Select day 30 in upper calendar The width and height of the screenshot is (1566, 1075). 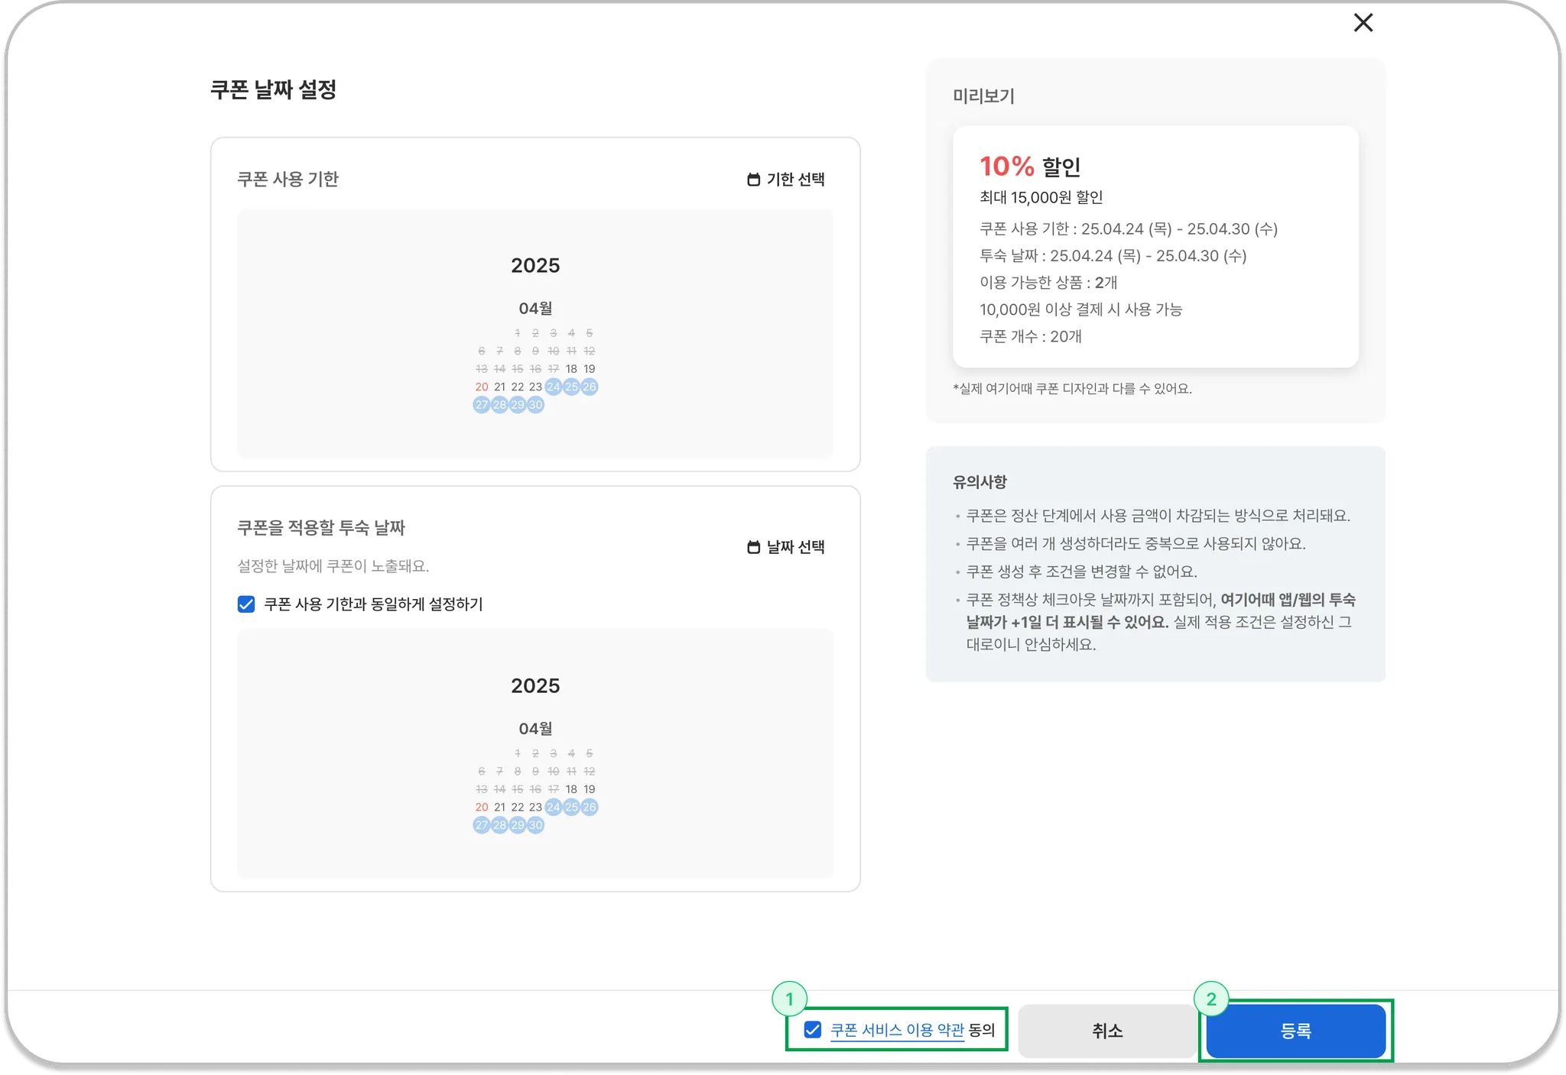click(x=535, y=405)
